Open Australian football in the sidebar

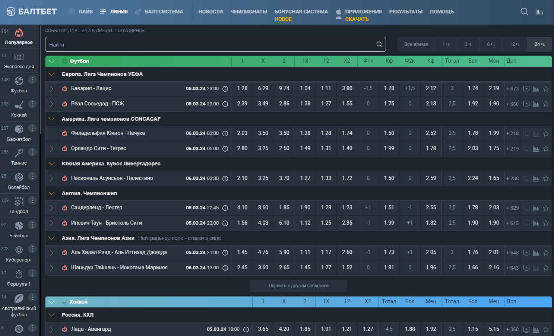pyautogui.click(x=19, y=305)
